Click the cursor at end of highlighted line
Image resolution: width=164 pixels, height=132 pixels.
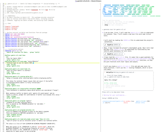coord(33,63)
